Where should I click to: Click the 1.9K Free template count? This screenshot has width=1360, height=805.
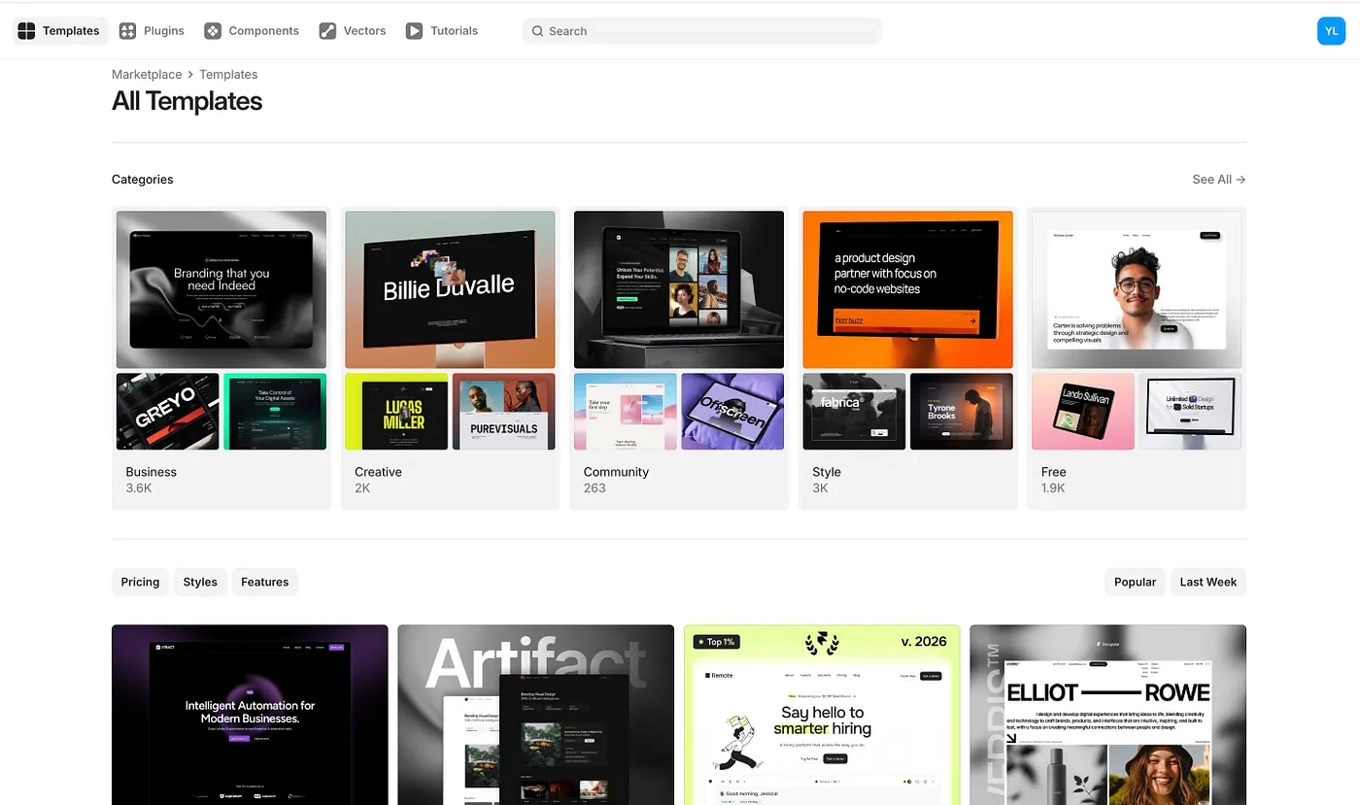(1053, 488)
